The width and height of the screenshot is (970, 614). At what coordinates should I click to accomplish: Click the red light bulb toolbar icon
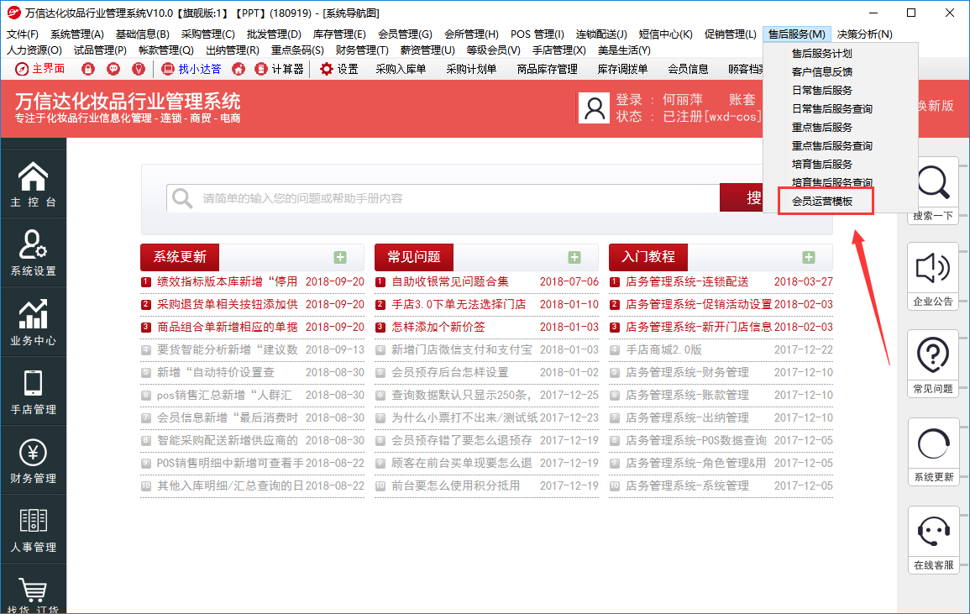[139, 70]
